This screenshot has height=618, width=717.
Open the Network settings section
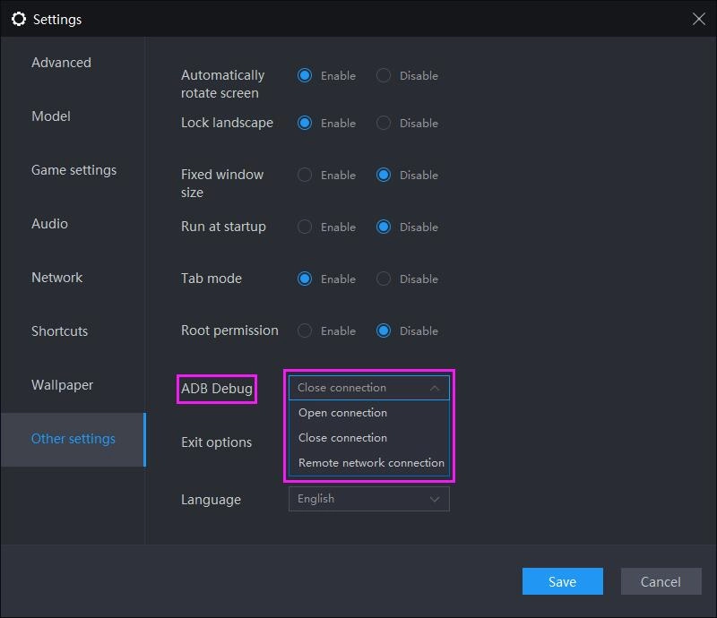[x=57, y=277]
